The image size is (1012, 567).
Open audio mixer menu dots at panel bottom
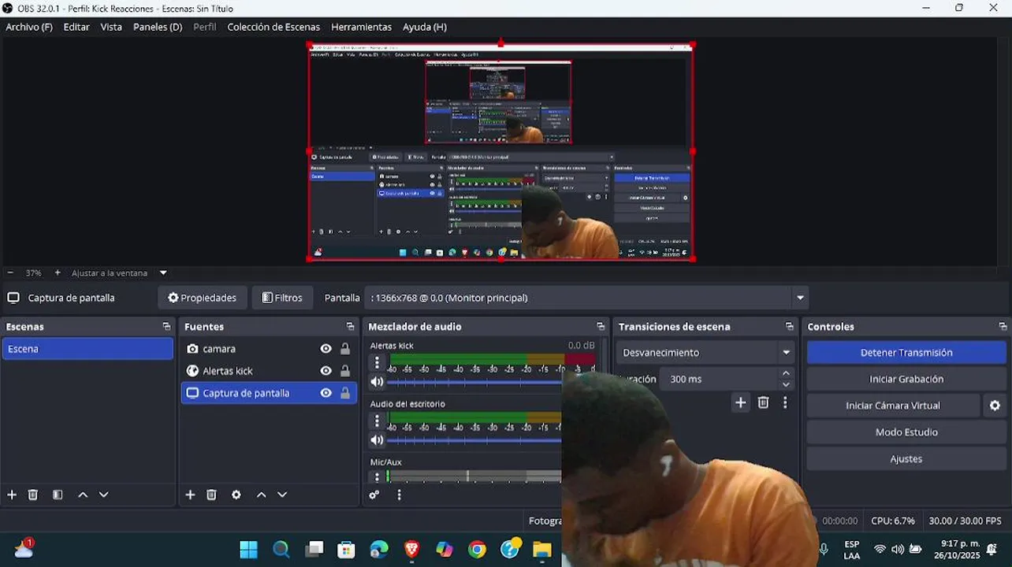[399, 495]
